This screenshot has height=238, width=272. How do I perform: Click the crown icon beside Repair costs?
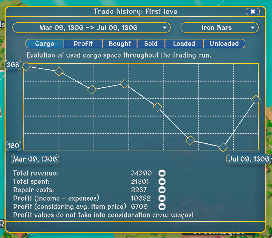point(162,190)
